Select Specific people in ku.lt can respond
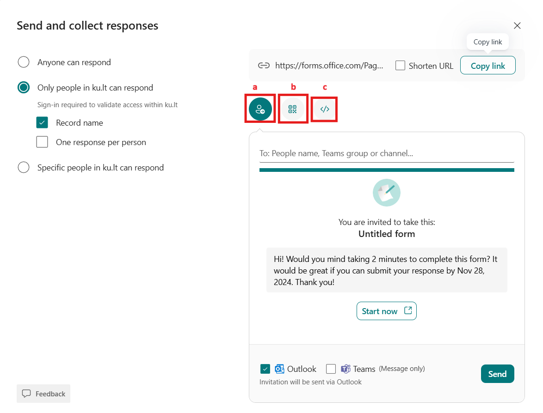 23,167
